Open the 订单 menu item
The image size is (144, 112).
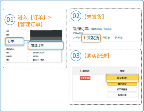point(15,42)
